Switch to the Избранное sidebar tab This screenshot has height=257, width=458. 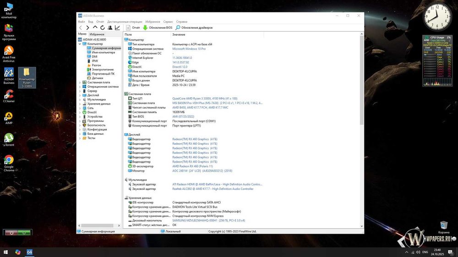coord(97,34)
